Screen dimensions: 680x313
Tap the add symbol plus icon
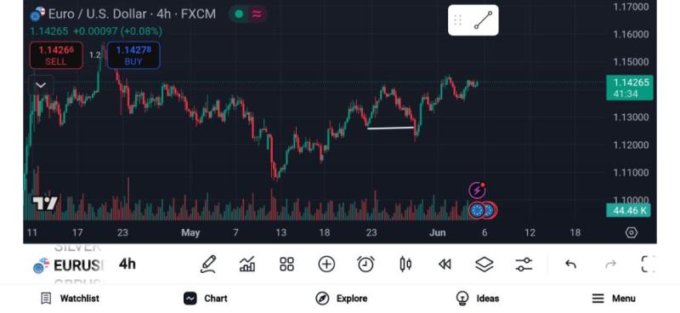tap(326, 264)
